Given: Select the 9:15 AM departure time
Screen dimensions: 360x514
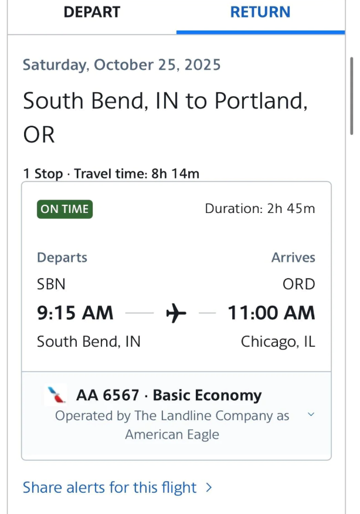Looking at the screenshot, I should (x=75, y=313).
